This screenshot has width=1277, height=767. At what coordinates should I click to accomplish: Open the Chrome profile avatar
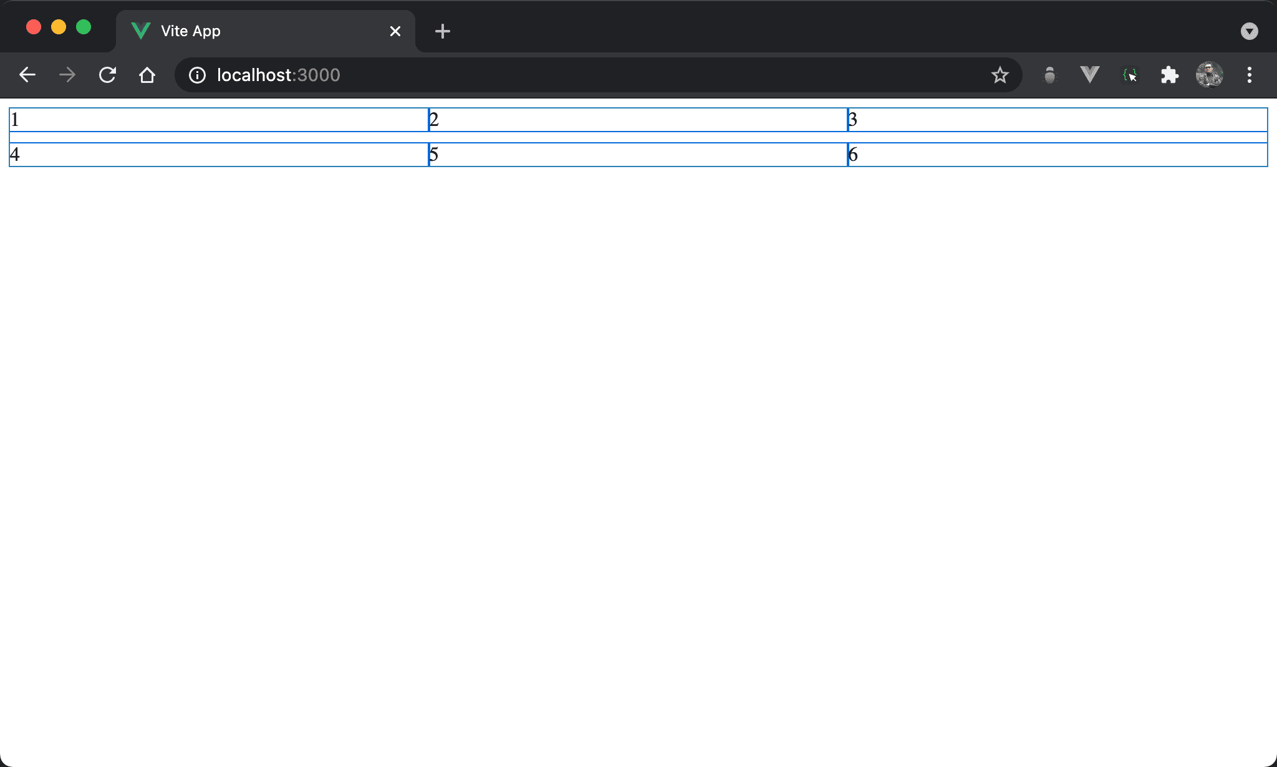tap(1209, 75)
